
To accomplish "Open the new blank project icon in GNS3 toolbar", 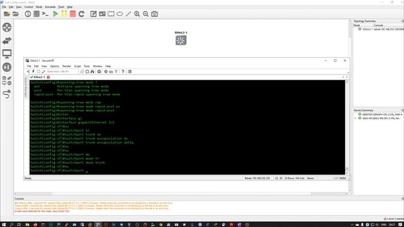I will click(x=7, y=14).
